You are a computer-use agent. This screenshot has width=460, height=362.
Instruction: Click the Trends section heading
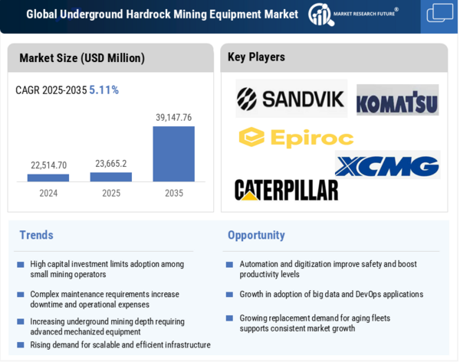(x=36, y=235)
